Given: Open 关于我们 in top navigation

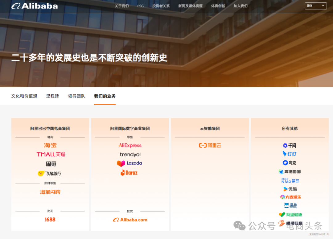Looking at the screenshot, I should pos(122,6).
